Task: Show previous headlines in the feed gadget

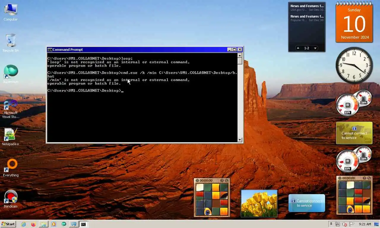Action: tap(298, 48)
